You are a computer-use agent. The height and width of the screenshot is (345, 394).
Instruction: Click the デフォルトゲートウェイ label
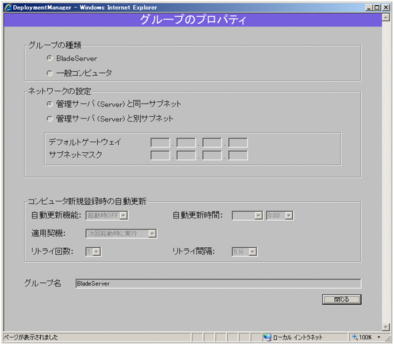(85, 142)
